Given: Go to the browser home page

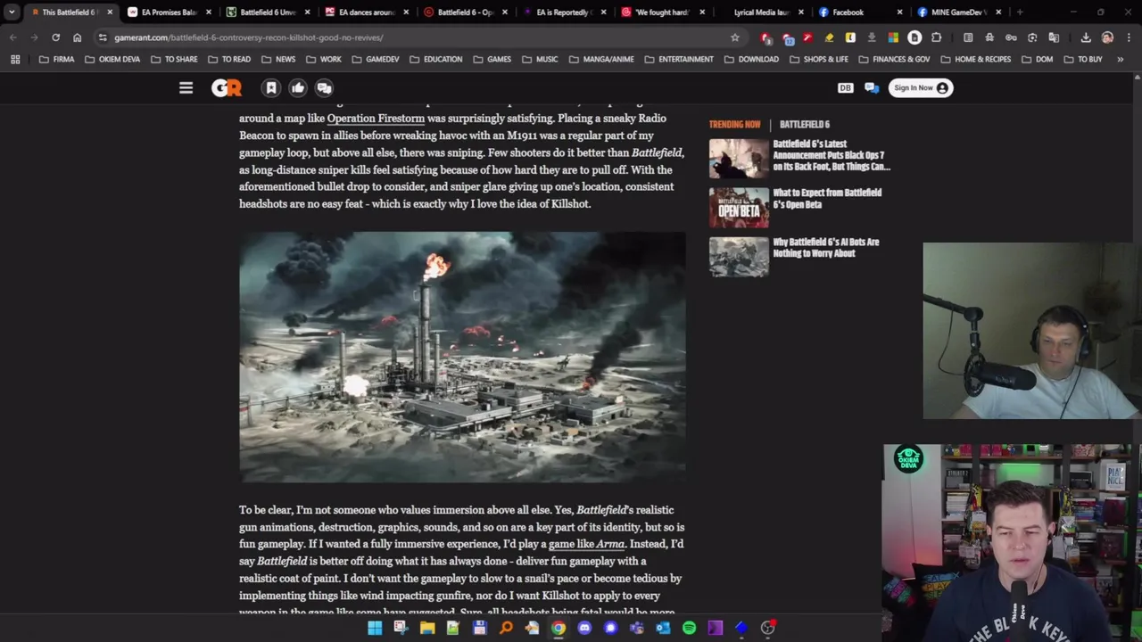Looking at the screenshot, I should (77, 37).
